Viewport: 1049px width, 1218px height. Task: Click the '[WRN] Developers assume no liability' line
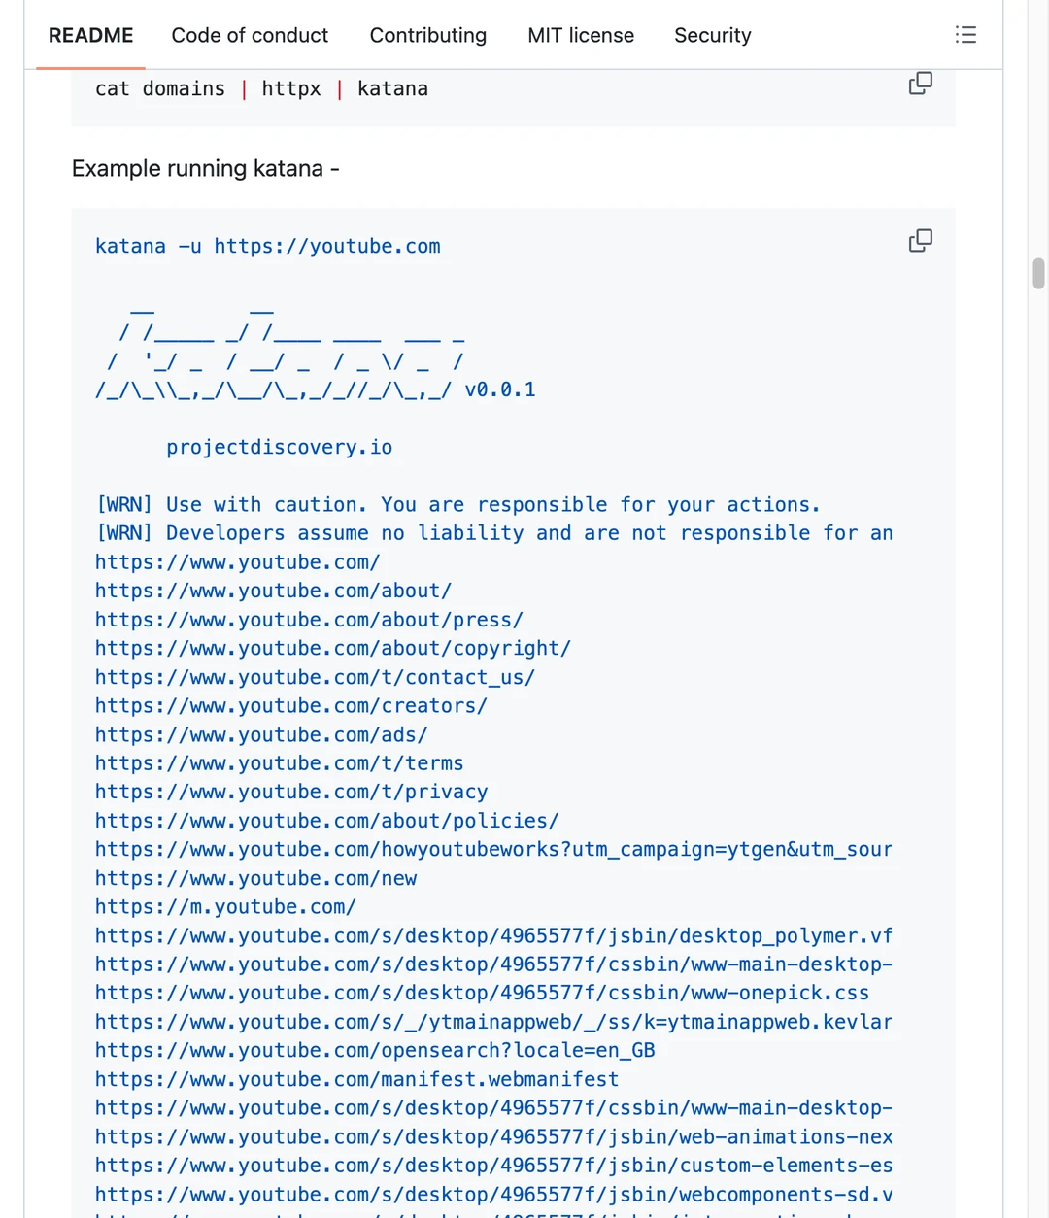(494, 533)
